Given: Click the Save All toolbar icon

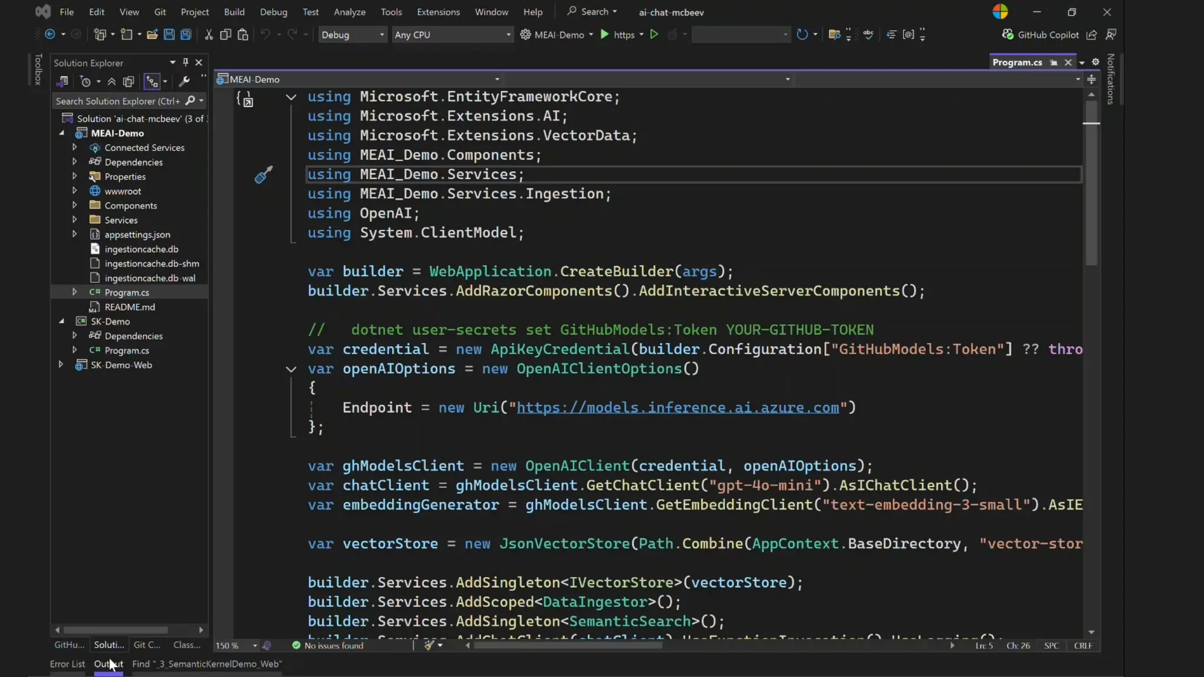Looking at the screenshot, I should pyautogui.click(x=186, y=35).
